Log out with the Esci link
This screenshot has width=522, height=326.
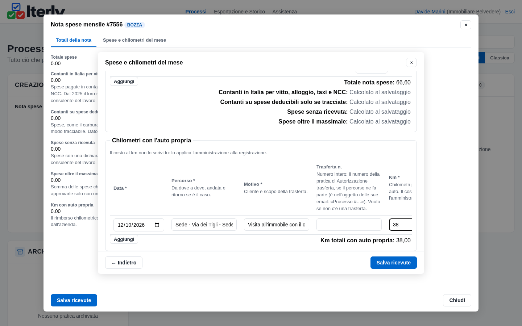510,12
